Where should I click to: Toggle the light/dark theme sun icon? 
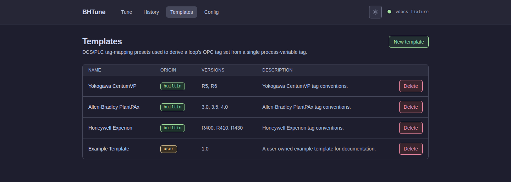coord(375,12)
